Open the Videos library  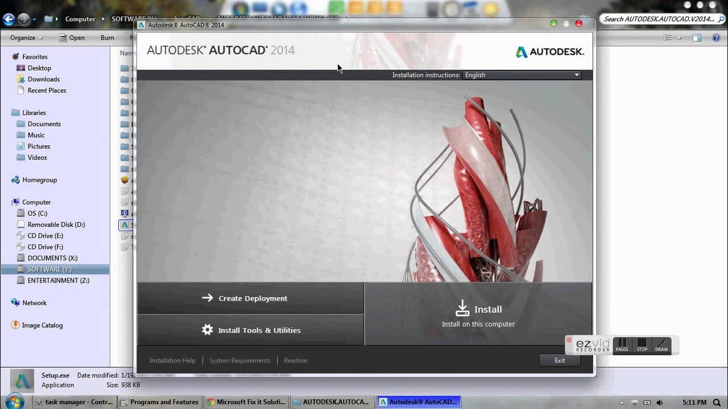point(38,157)
